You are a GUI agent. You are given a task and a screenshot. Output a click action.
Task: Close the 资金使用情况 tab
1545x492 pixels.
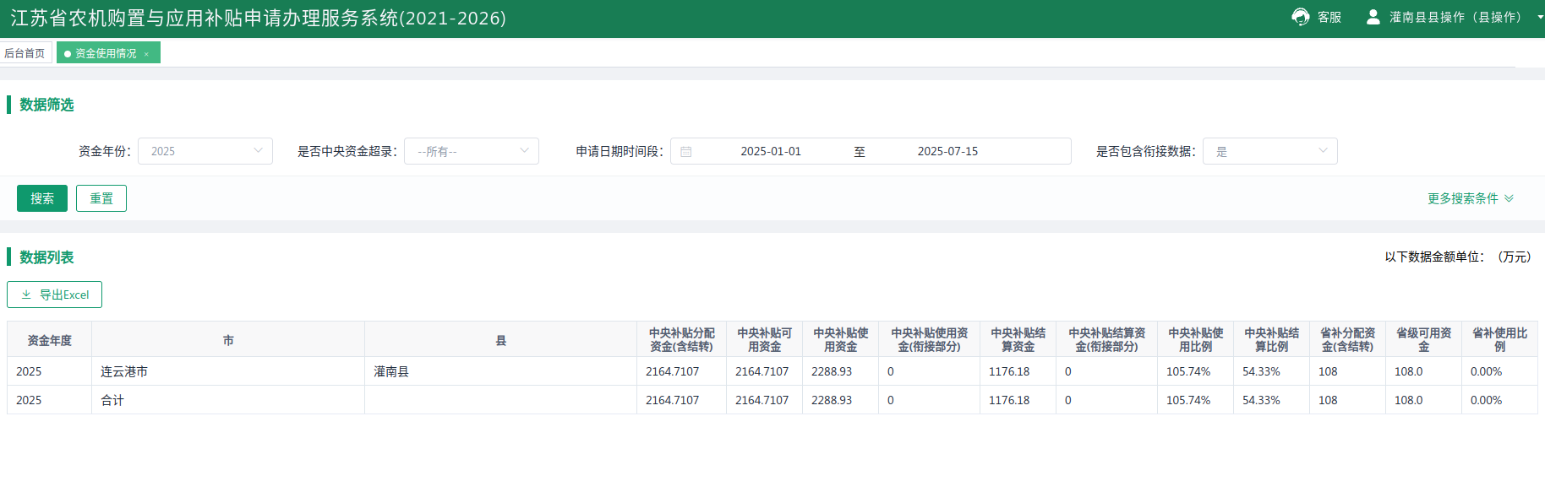point(146,54)
